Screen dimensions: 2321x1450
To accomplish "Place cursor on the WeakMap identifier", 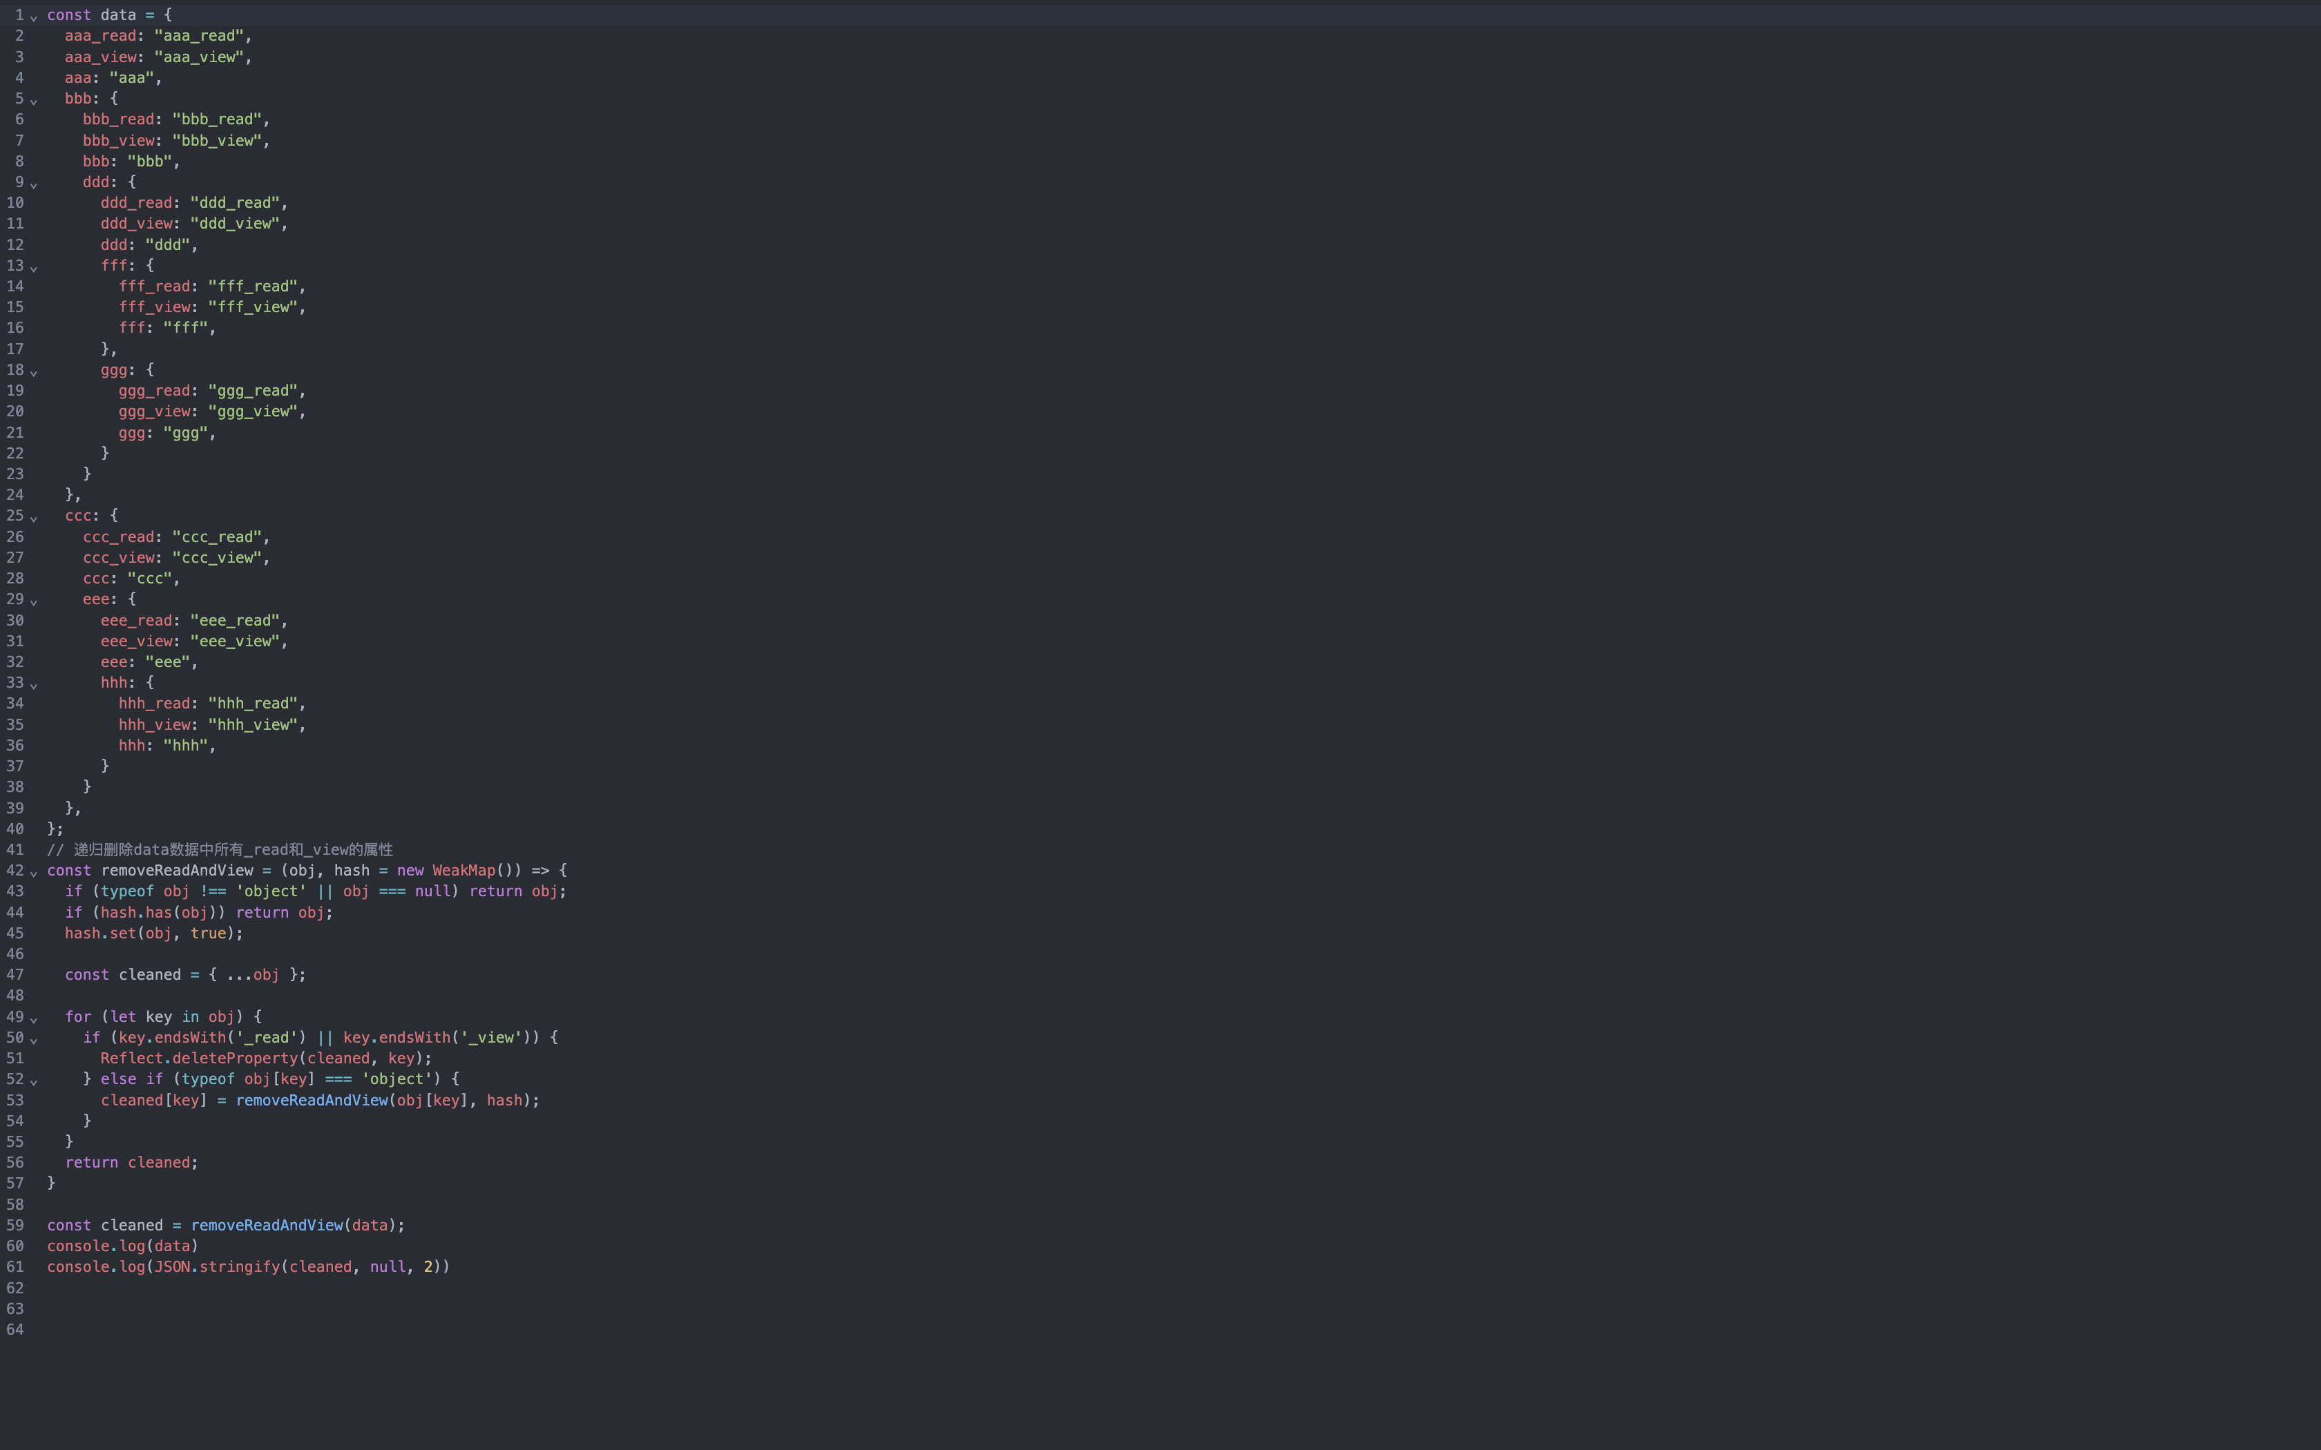I will pyautogui.click(x=464, y=870).
